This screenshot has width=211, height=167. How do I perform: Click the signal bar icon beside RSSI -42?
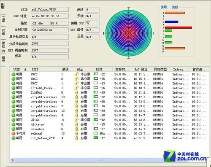[96, 119]
